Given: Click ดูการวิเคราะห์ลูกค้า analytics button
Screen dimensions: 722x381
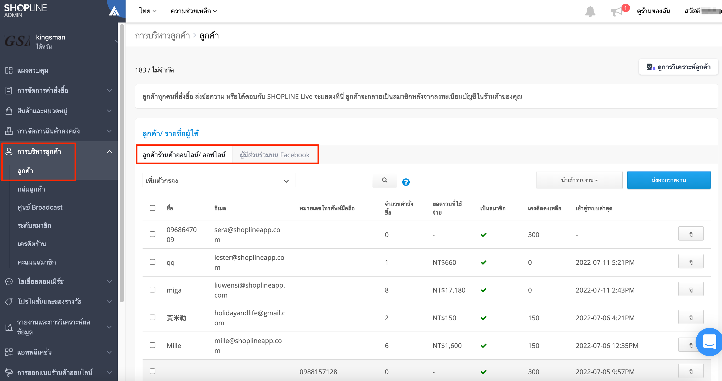Looking at the screenshot, I should 678,67.
